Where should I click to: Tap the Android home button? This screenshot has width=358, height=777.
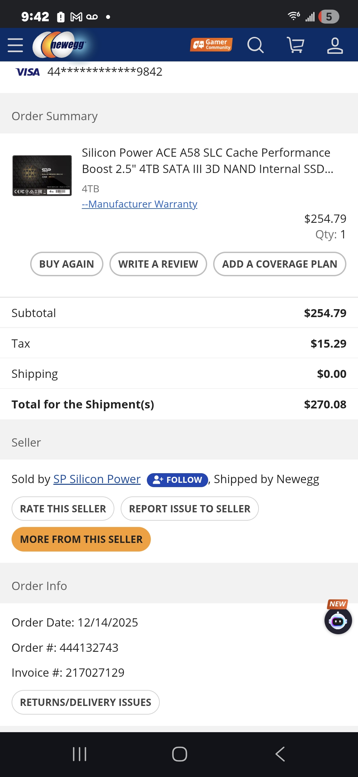[x=179, y=754]
